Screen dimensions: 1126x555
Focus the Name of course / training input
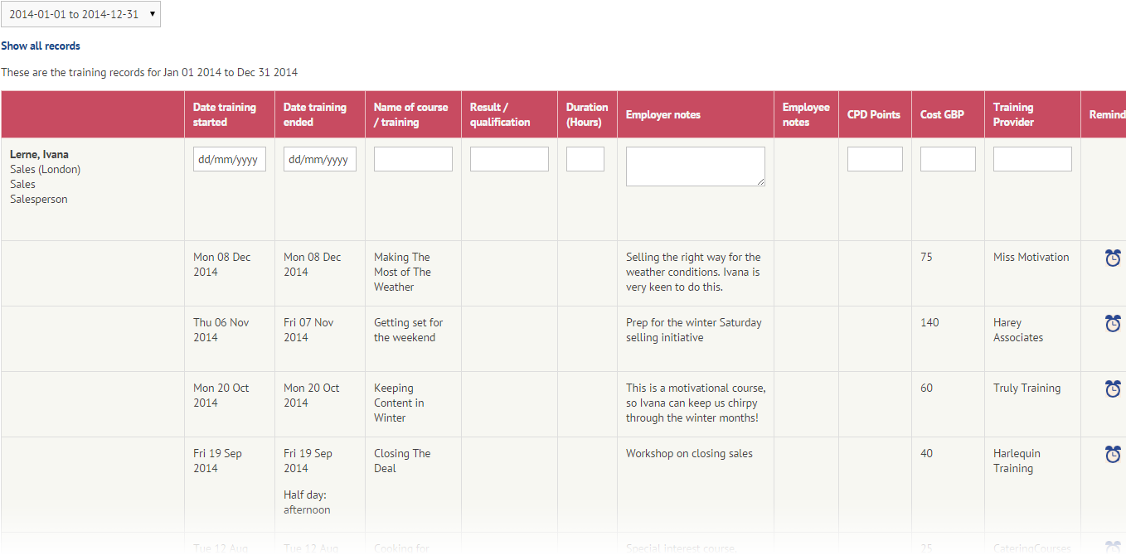(413, 159)
